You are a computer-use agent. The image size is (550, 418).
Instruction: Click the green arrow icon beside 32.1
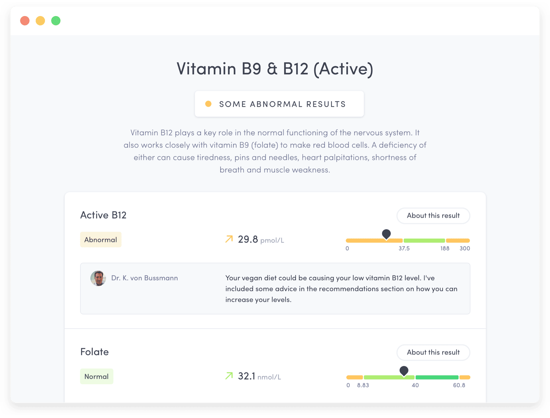pyautogui.click(x=229, y=376)
